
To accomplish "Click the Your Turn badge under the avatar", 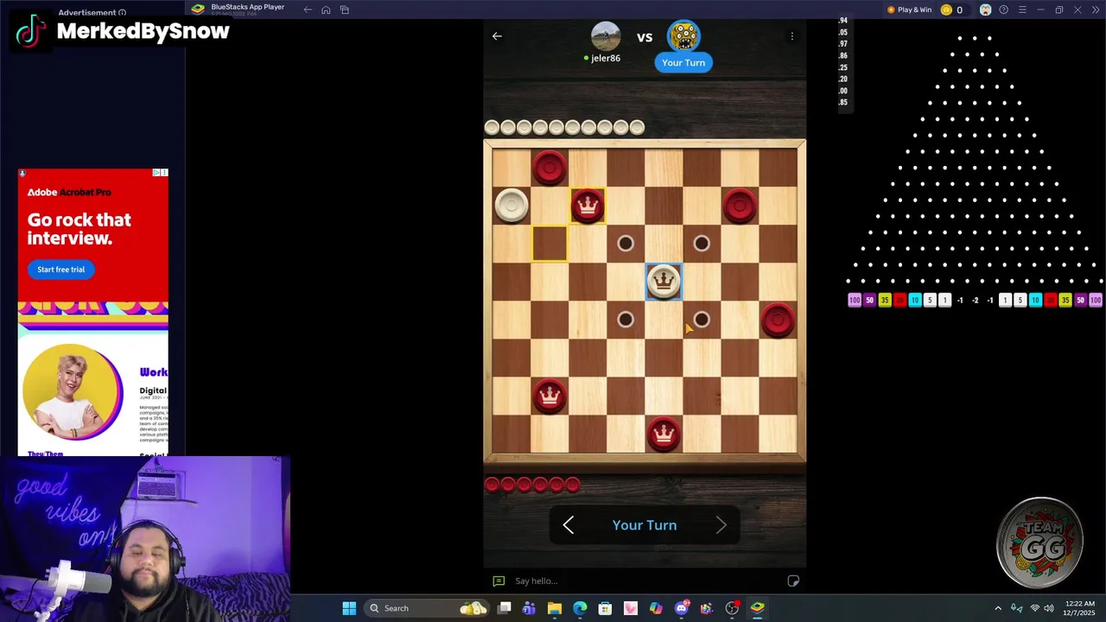I will coord(683,62).
